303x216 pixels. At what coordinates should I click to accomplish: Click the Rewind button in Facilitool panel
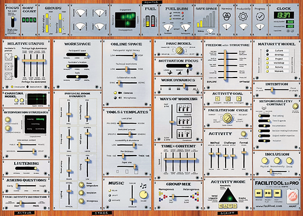258,193
